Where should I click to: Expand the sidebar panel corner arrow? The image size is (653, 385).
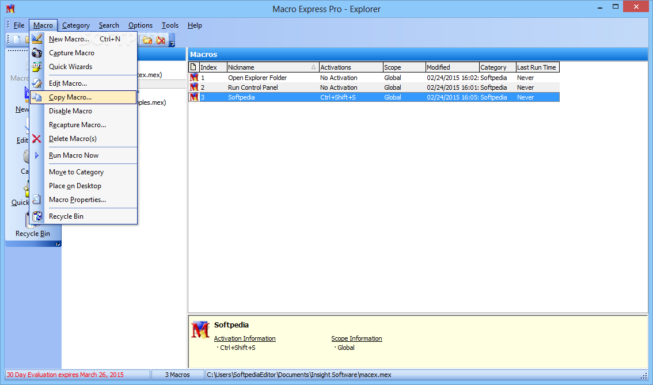pos(58,245)
